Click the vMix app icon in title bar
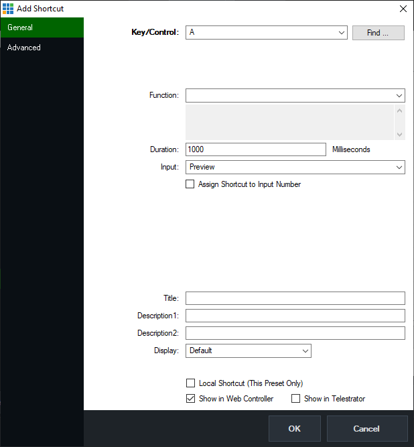This screenshot has height=447, width=414. click(8, 9)
